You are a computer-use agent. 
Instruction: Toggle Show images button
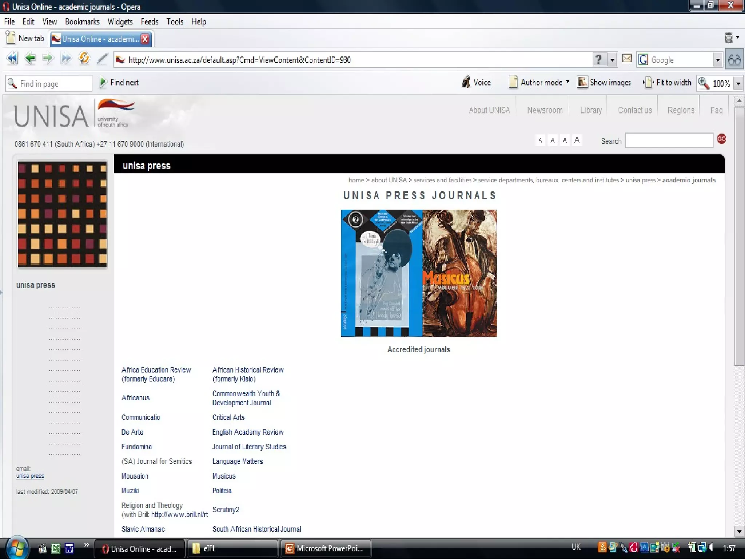click(x=604, y=83)
